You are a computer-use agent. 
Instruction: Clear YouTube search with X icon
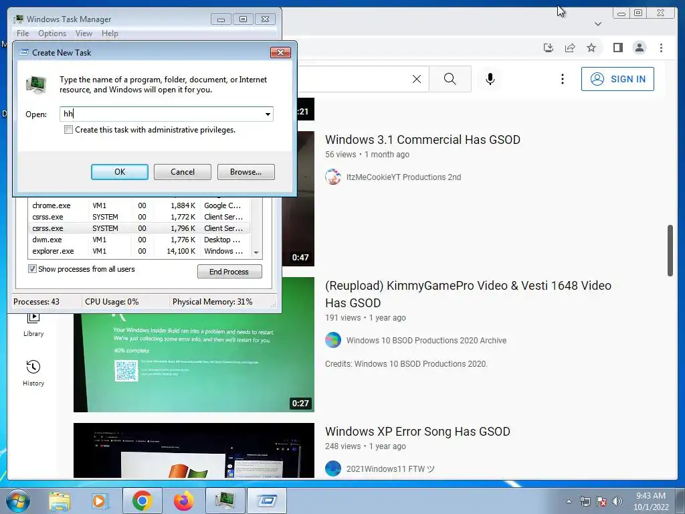click(417, 79)
